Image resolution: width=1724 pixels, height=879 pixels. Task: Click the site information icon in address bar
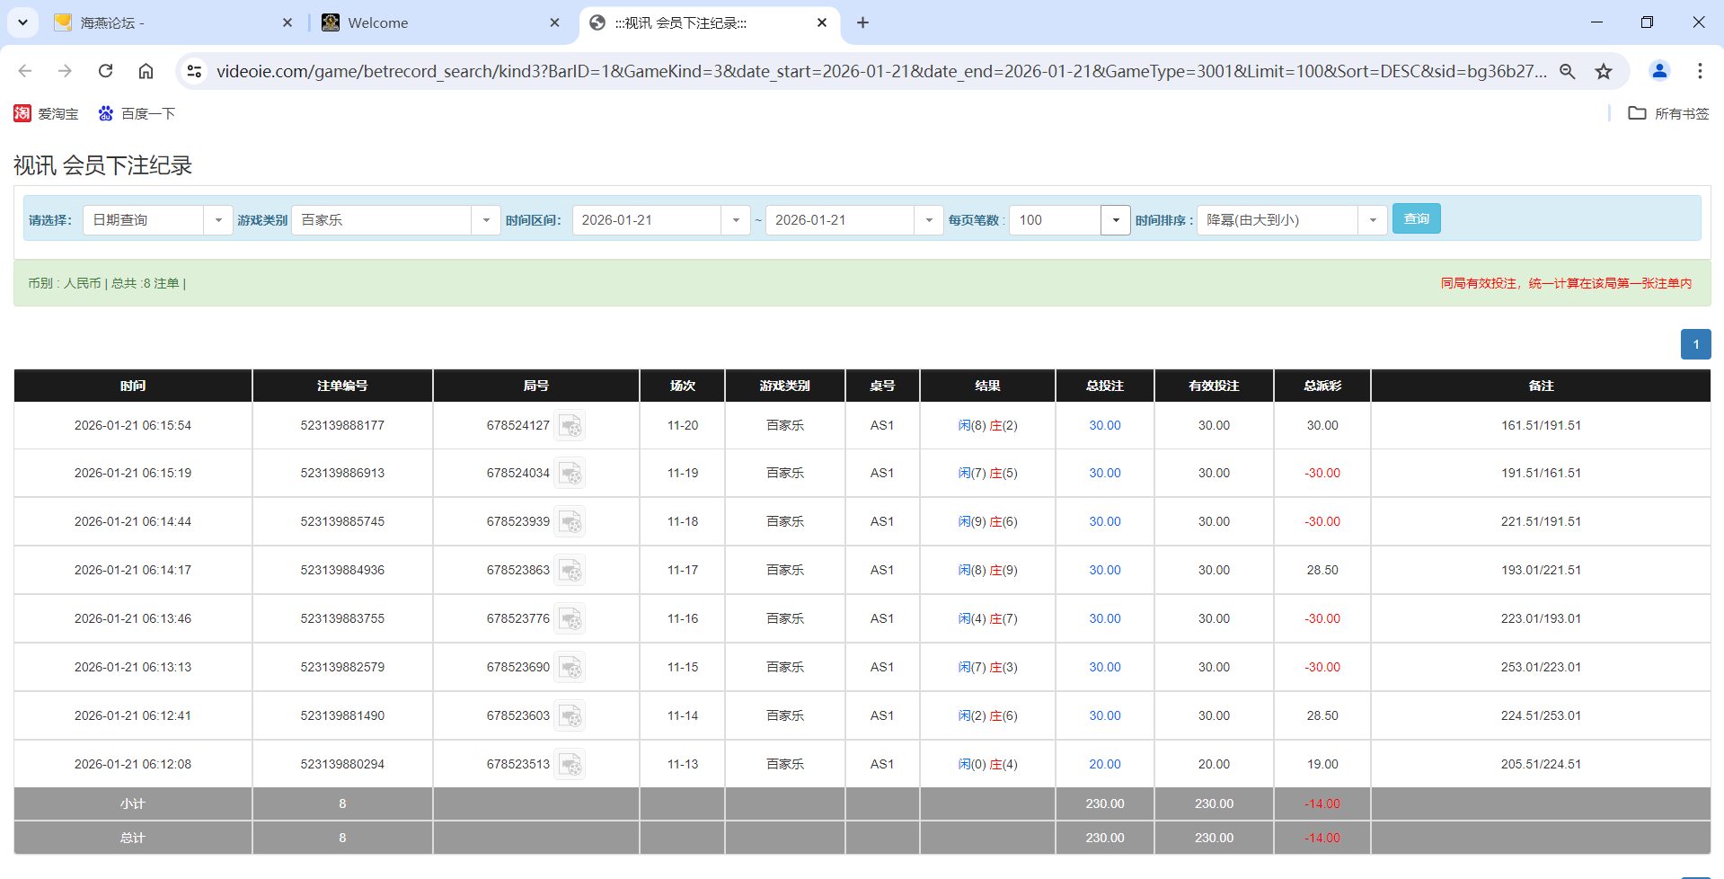(194, 70)
